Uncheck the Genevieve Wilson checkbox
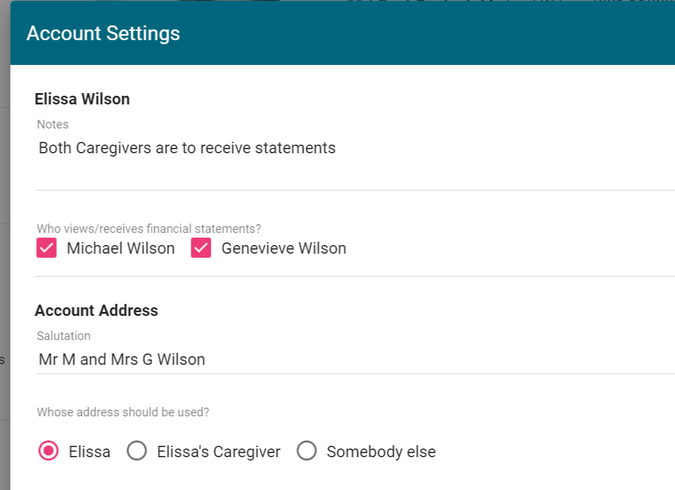675x490 pixels. 201,248
